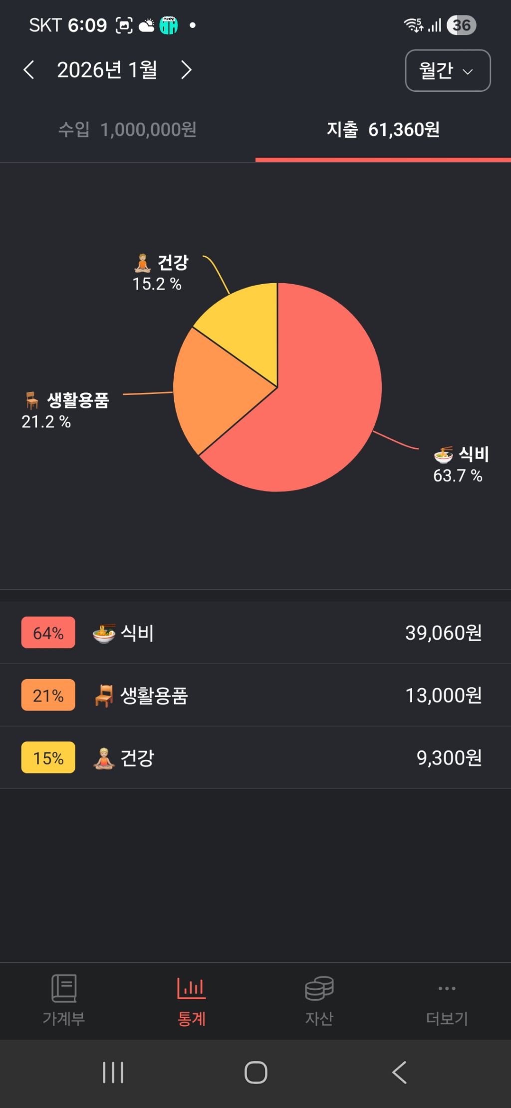The height and width of the screenshot is (1108, 511).
Task: Tap the 더보기 three-dots icon
Action: point(447,988)
